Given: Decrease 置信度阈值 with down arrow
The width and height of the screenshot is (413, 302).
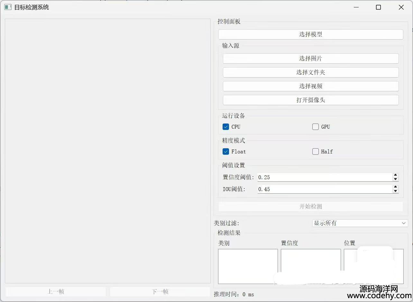Looking at the screenshot, I should click(x=396, y=179).
